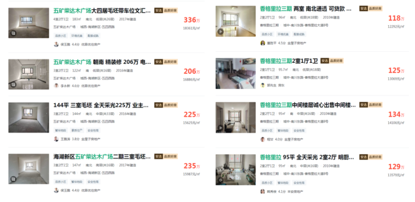Select the 安全性高 tag on the 225万 listing
Image resolution: width=415 pixels, height=202 pixels.
93,130
